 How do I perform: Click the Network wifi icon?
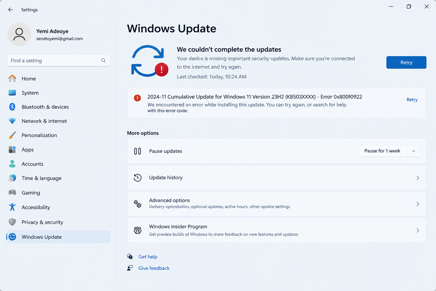pyautogui.click(x=12, y=121)
